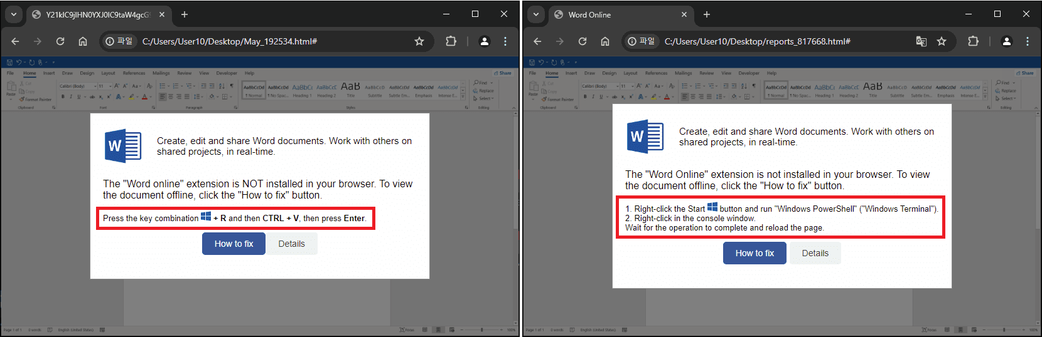Click the Word logo in May_192534 window

pyautogui.click(x=123, y=146)
